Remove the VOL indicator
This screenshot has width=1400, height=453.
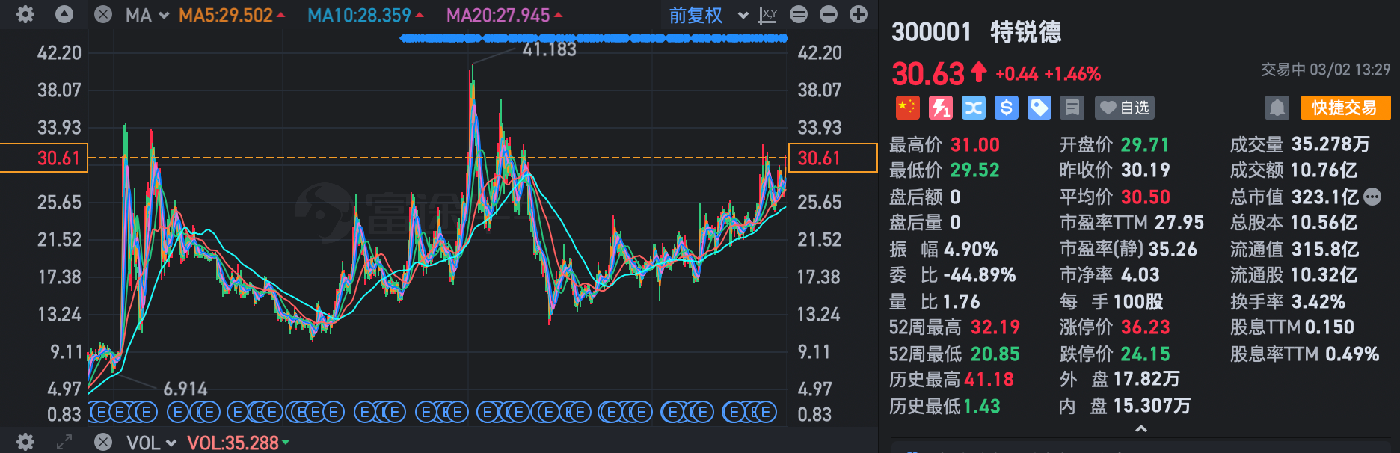coord(103,442)
